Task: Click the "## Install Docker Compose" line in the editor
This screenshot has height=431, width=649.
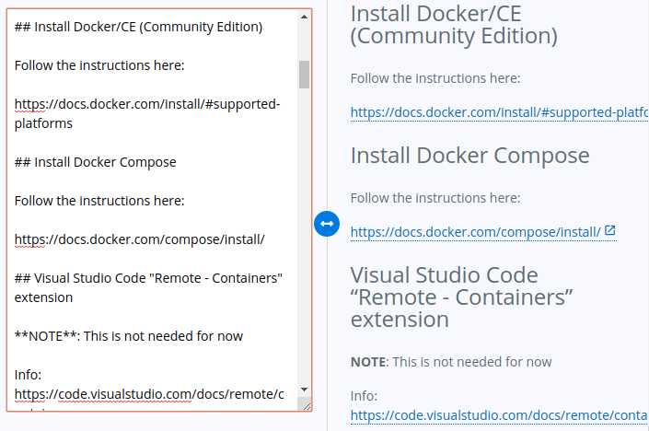Action: (x=96, y=162)
